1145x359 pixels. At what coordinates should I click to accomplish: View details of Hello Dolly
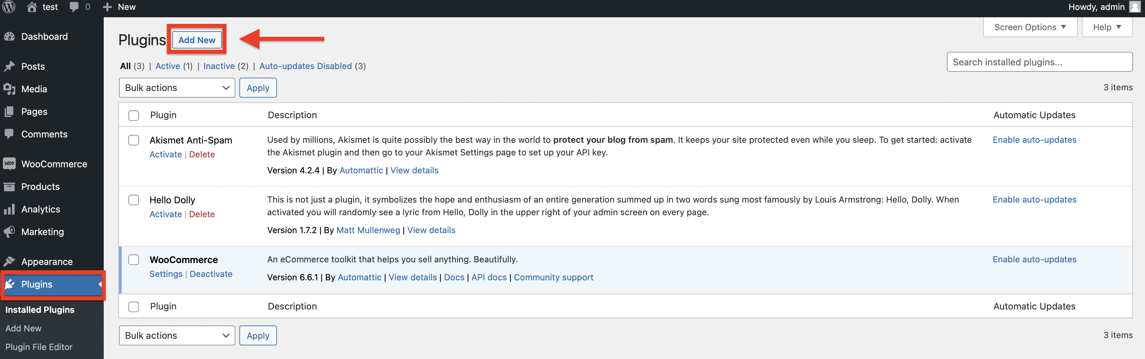click(431, 230)
